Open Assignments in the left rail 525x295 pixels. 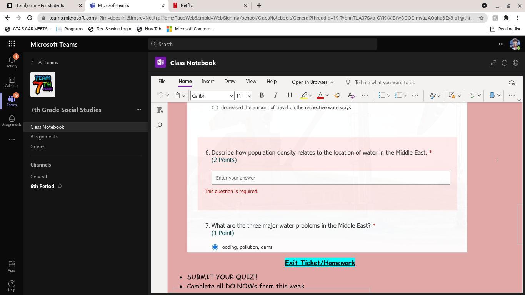(12, 120)
